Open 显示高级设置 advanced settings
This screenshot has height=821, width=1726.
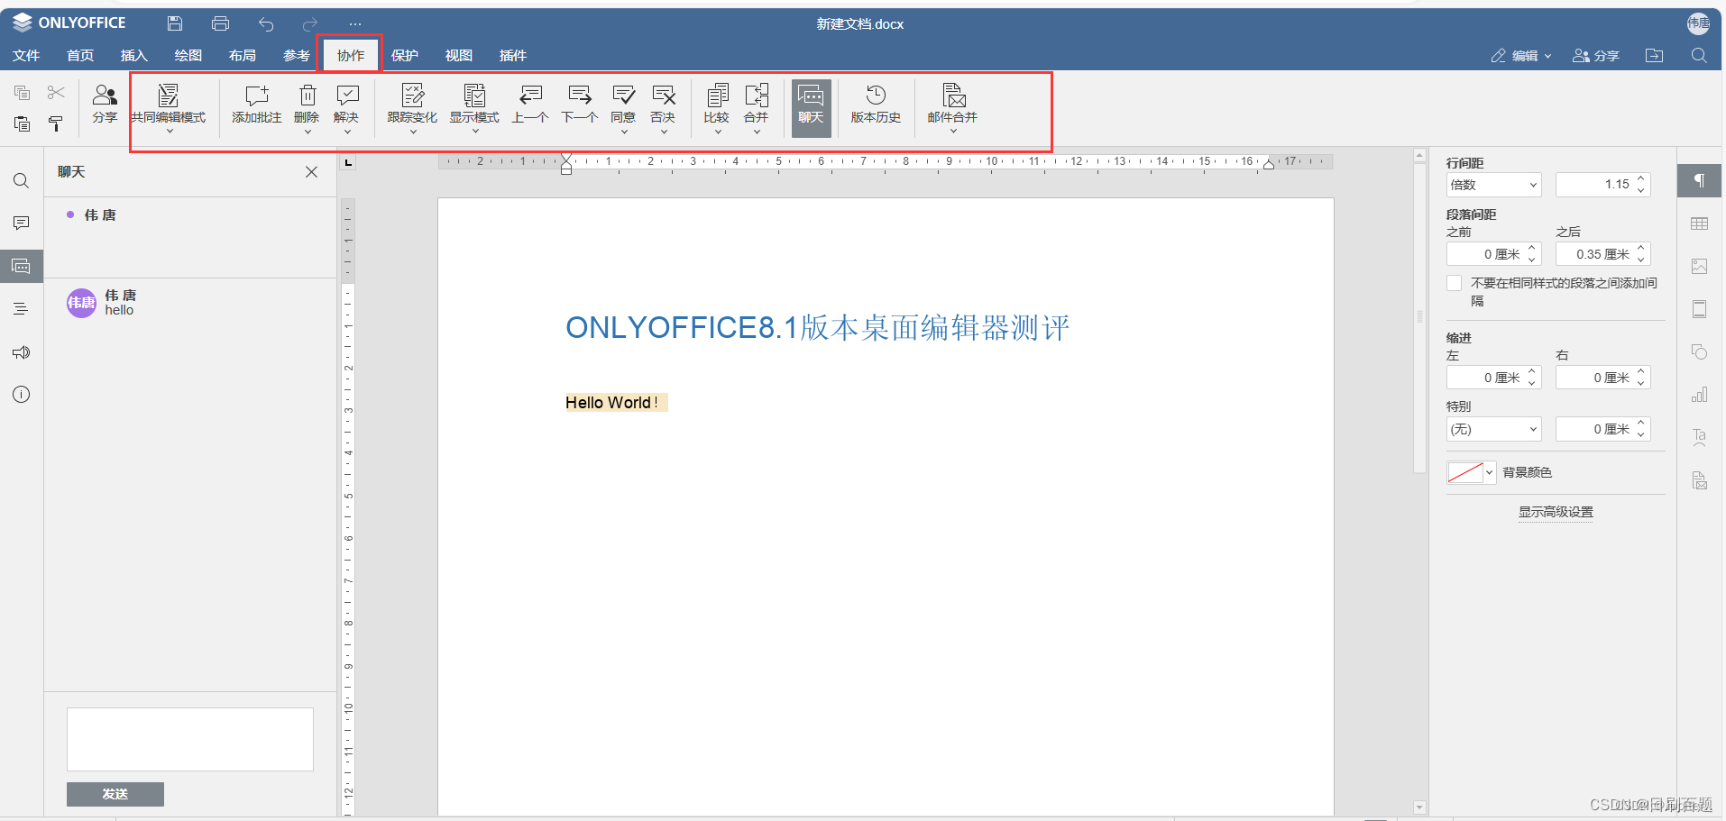[1555, 512]
